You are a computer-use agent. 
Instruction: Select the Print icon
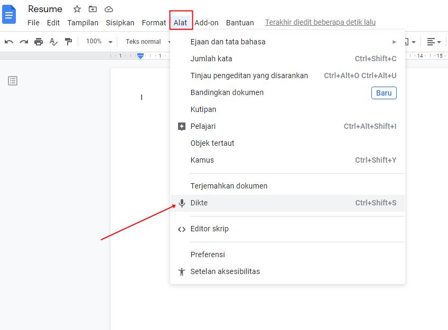click(x=39, y=41)
